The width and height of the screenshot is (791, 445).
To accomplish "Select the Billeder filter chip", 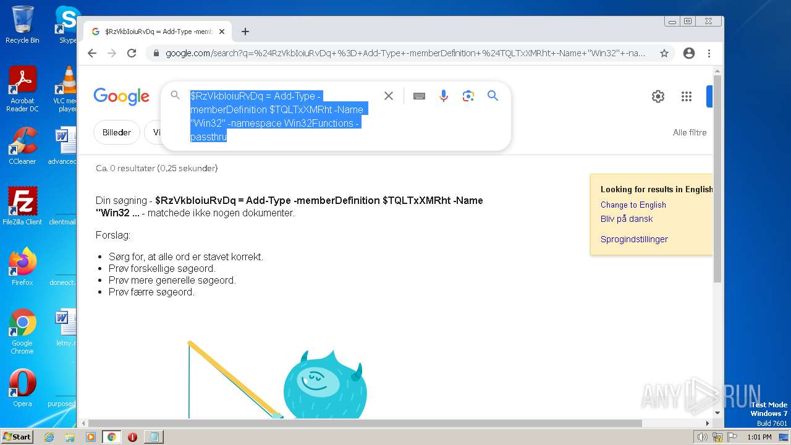I will [117, 132].
